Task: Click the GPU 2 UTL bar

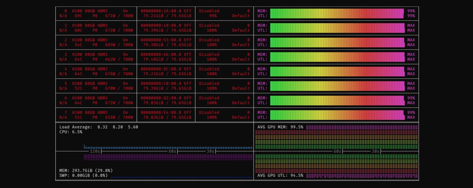Action: coord(337,45)
